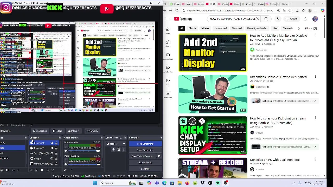Pop out the OBS Sources dock
This screenshot has width=333, height=187.
[60, 138]
